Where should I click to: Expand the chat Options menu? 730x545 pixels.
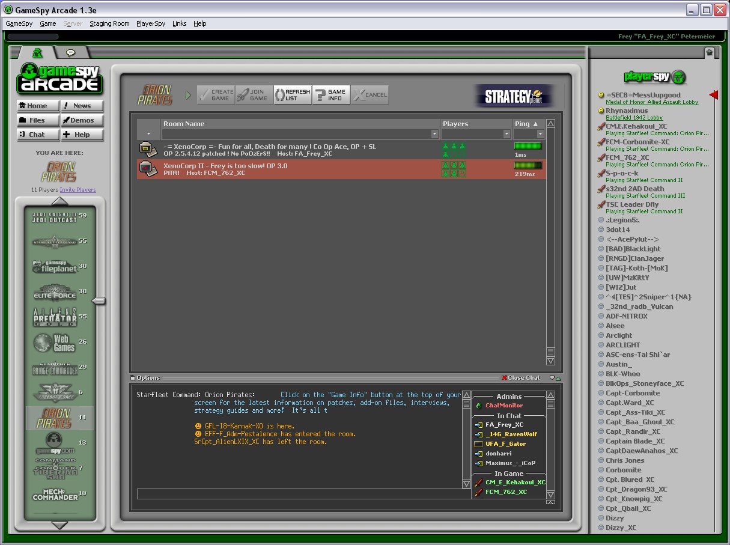point(145,378)
